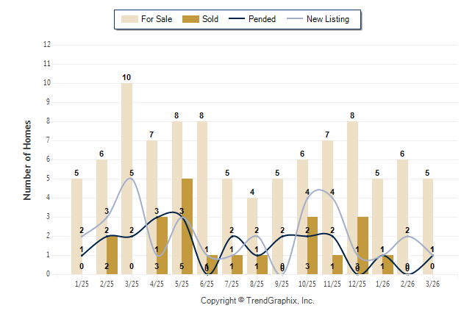Image resolution: width=475 pixels, height=319 pixels.
Task: Click the 1/25 x-axis label
Action: pos(82,283)
